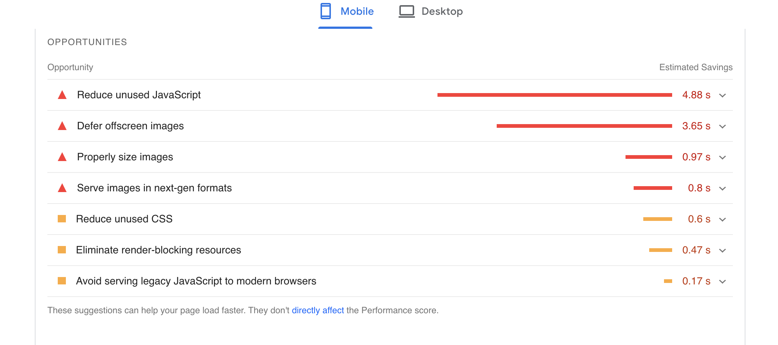778x345 pixels.
Task: Click orange square beside render-blocking resources
Action: tap(62, 250)
